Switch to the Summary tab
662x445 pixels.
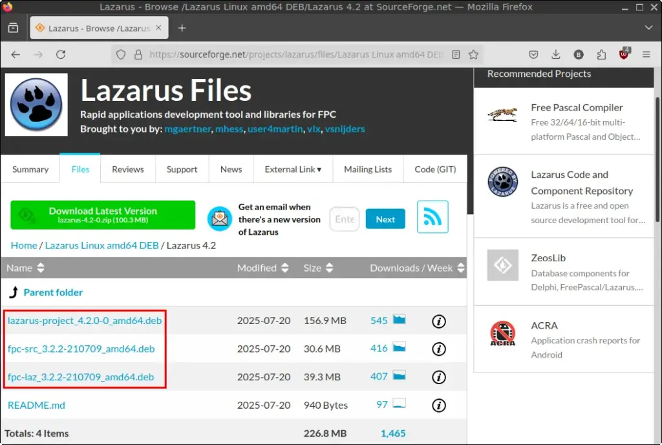tap(30, 169)
